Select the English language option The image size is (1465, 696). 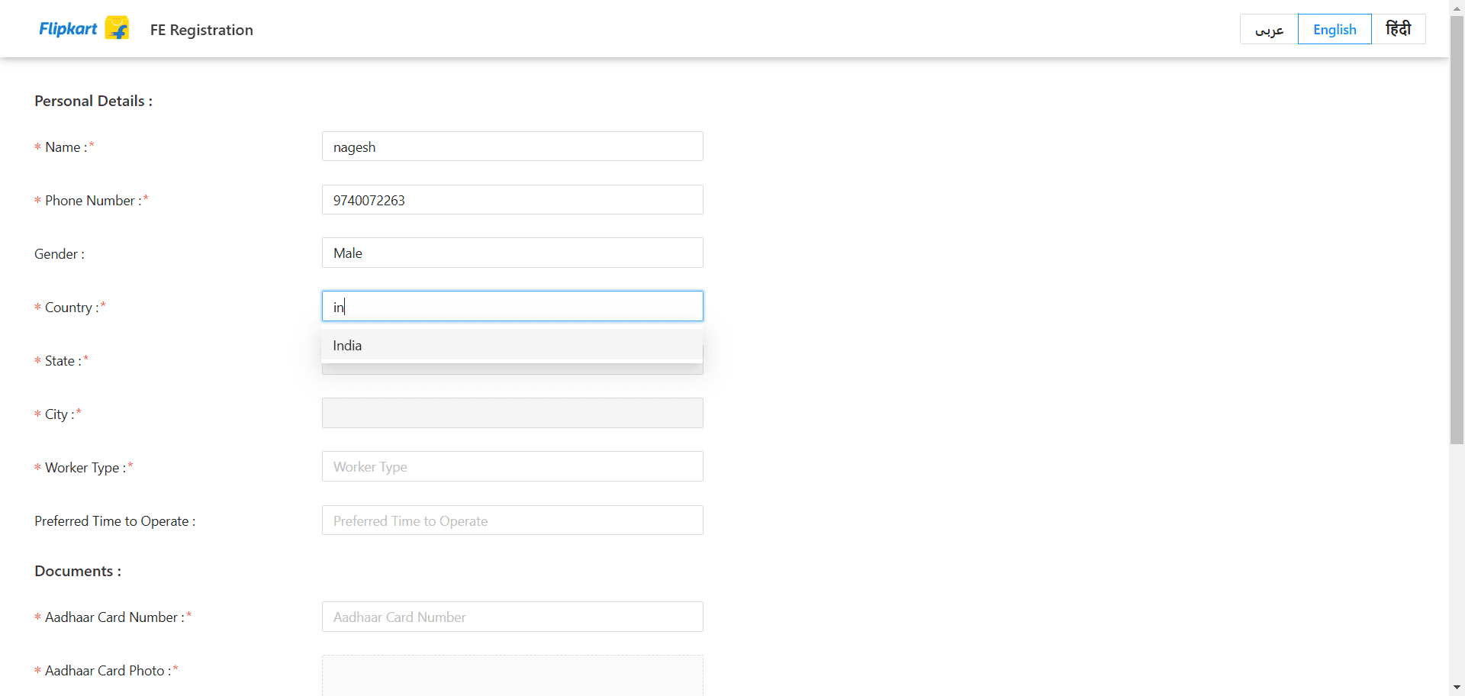click(x=1335, y=29)
